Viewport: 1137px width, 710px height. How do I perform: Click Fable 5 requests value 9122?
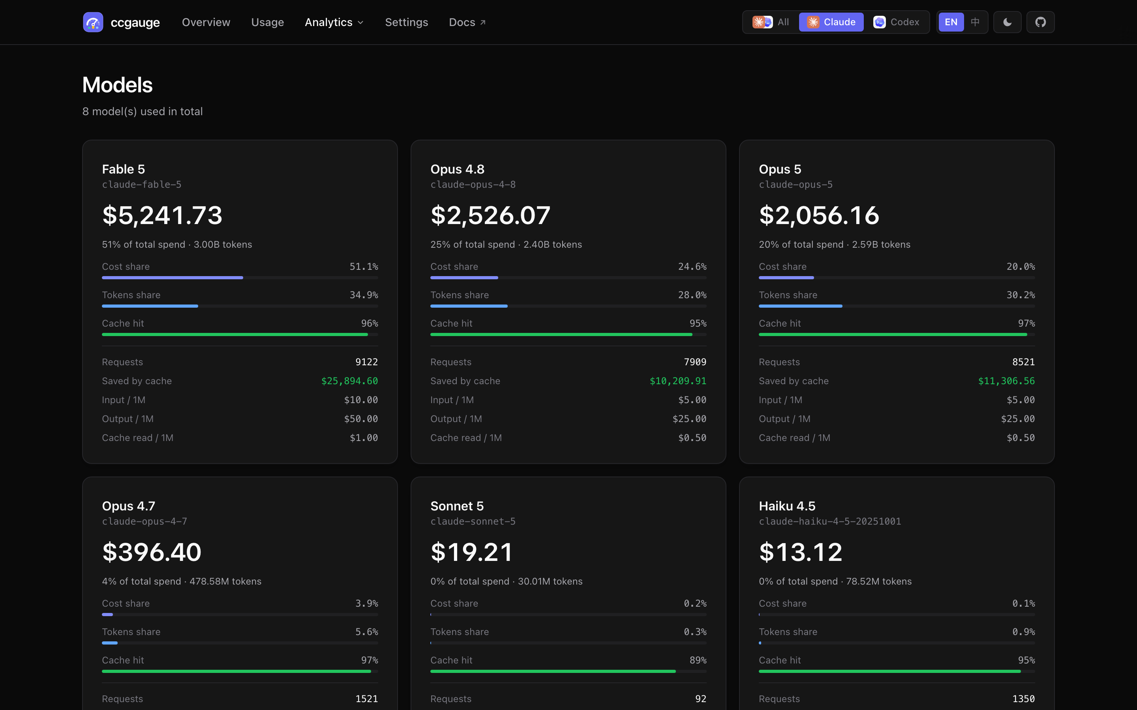coord(366,362)
